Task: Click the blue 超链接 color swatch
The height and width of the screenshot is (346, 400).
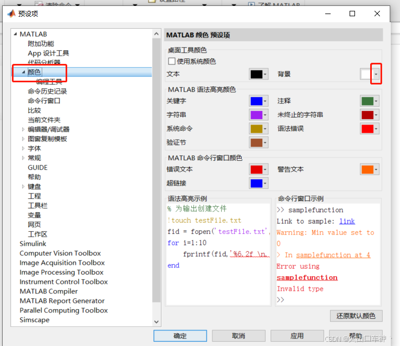Action: pos(256,183)
